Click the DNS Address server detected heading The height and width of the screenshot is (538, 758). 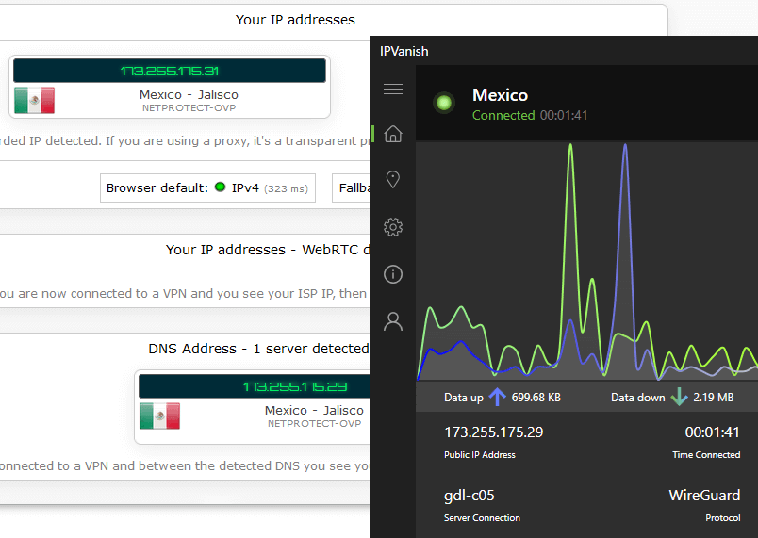coord(258,349)
